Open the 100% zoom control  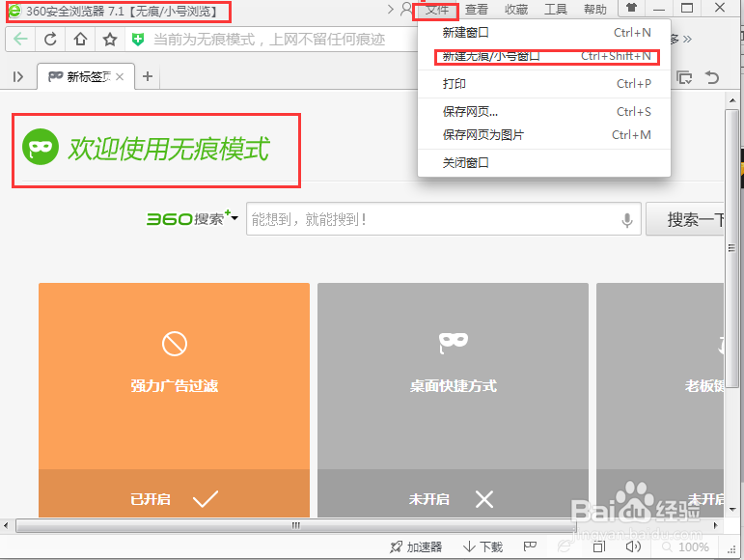click(x=686, y=547)
